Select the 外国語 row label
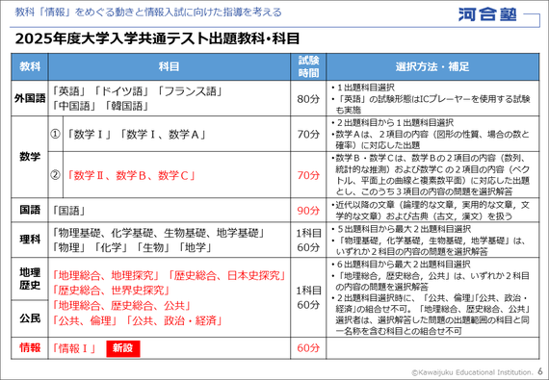549x380 pixels. click(x=30, y=98)
